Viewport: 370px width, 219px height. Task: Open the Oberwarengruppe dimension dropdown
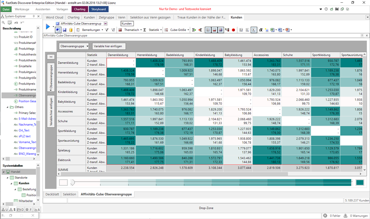pos(74,46)
